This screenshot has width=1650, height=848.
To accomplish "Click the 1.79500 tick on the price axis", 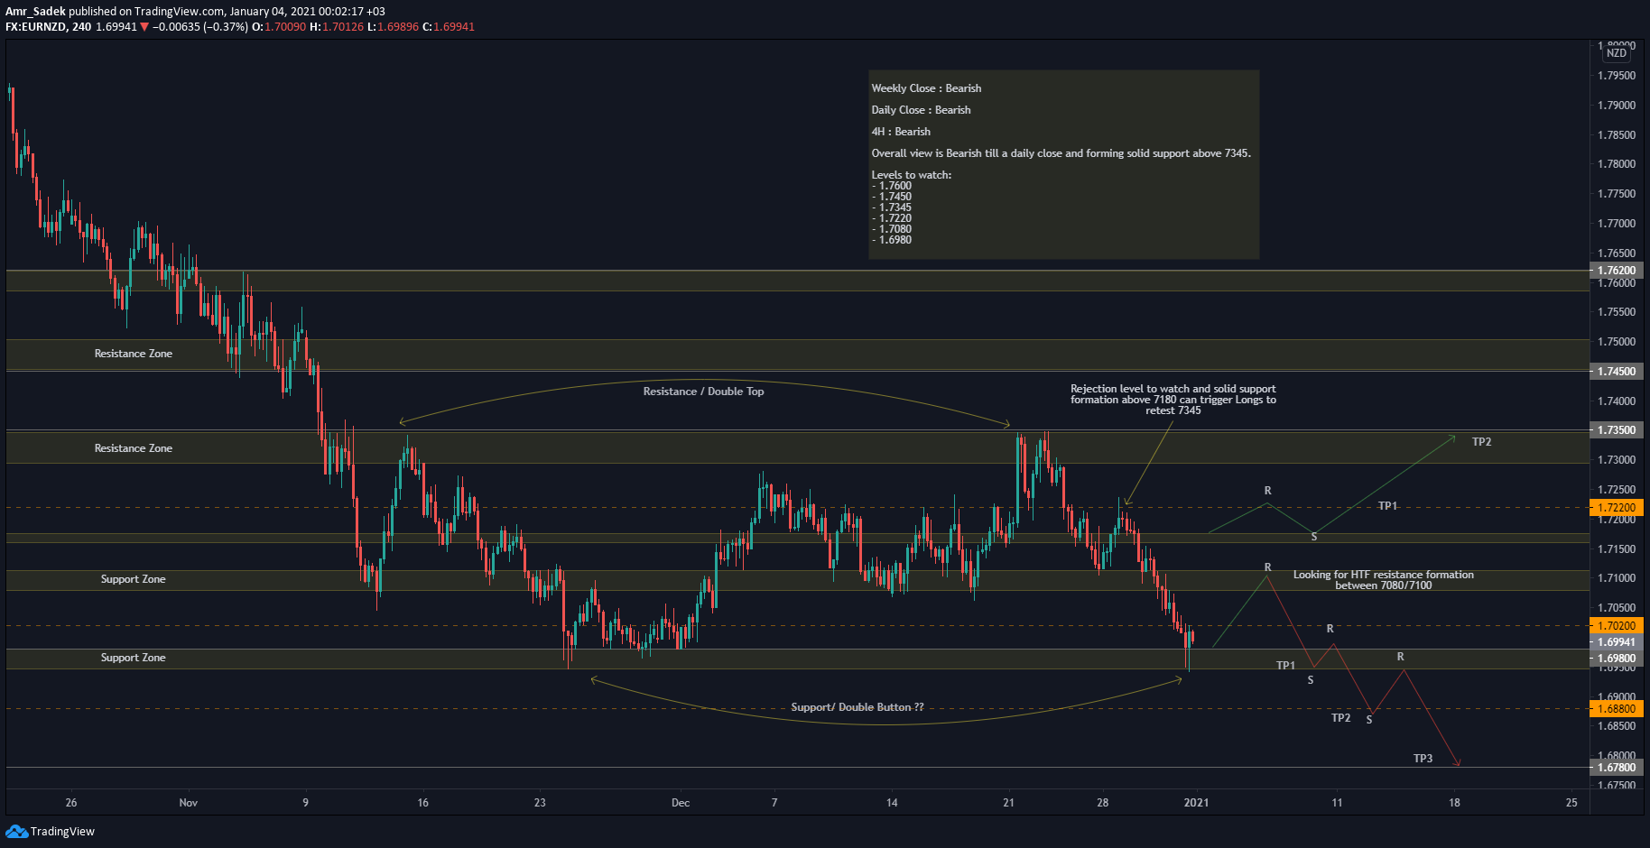I will click(1617, 76).
